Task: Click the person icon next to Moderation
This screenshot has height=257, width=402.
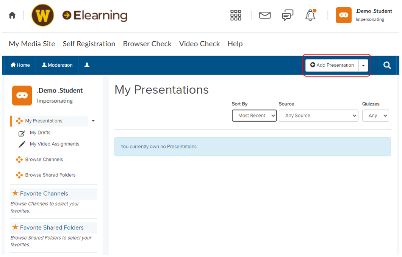Action: point(86,65)
